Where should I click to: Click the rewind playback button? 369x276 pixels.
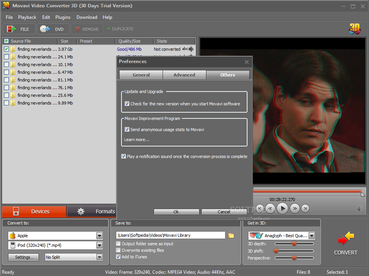(x=270, y=208)
